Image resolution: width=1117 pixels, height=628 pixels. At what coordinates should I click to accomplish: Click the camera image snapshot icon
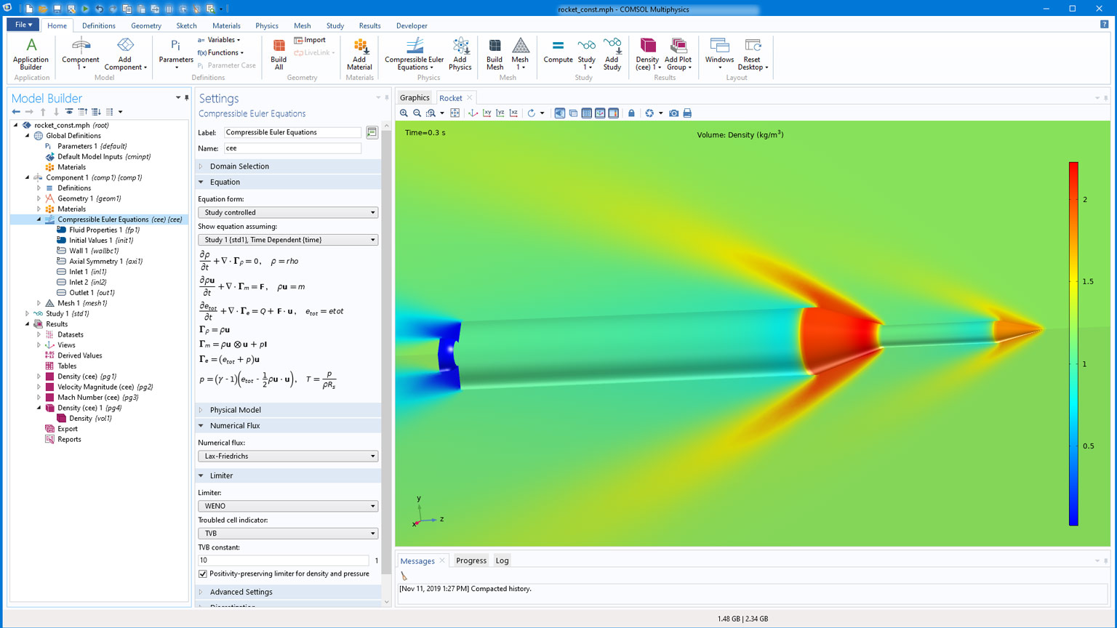pyautogui.click(x=674, y=113)
